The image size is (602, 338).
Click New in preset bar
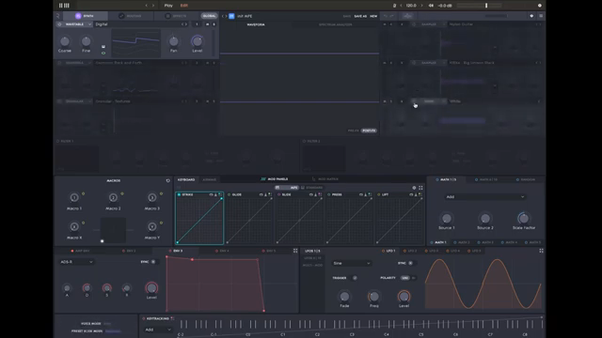tap(373, 16)
